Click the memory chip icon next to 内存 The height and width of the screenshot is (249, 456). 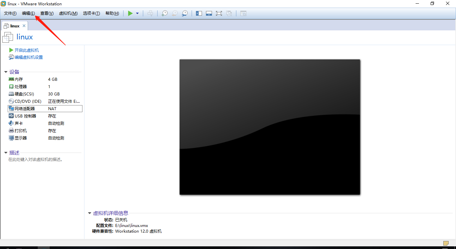coord(11,79)
